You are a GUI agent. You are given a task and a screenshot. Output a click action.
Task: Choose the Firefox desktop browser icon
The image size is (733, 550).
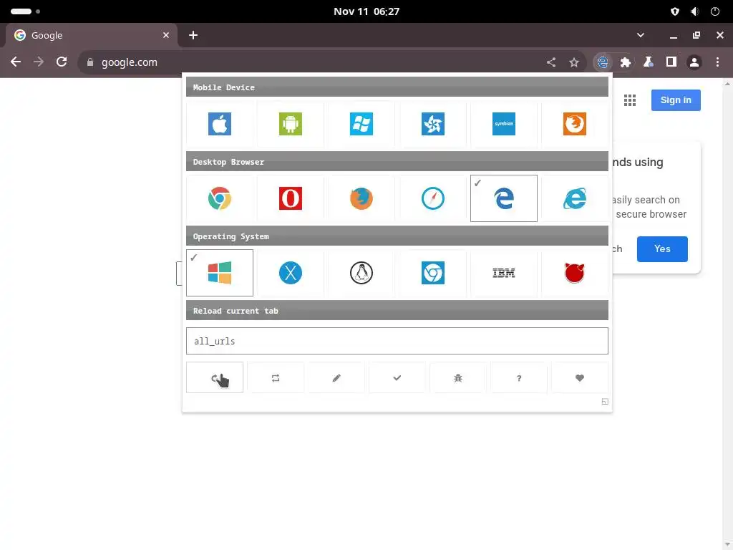(x=361, y=198)
